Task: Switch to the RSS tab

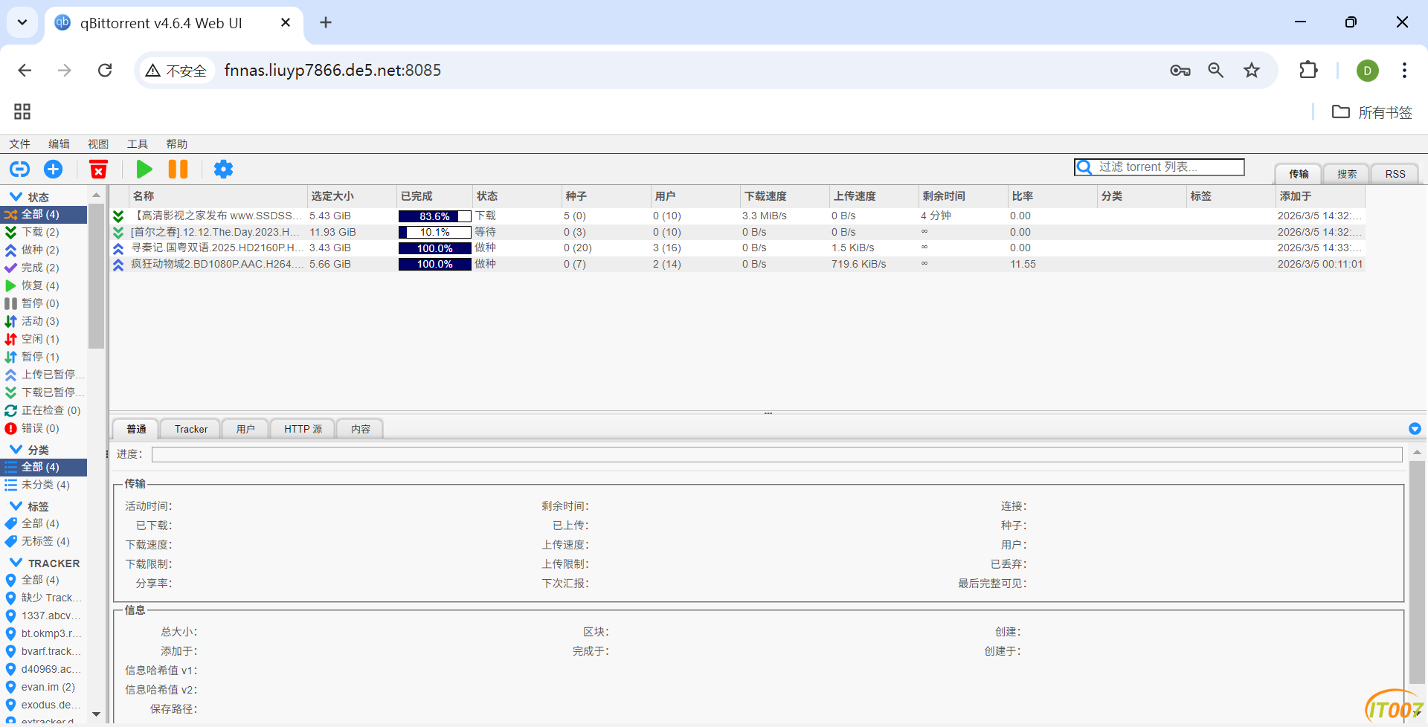Action: coord(1395,174)
